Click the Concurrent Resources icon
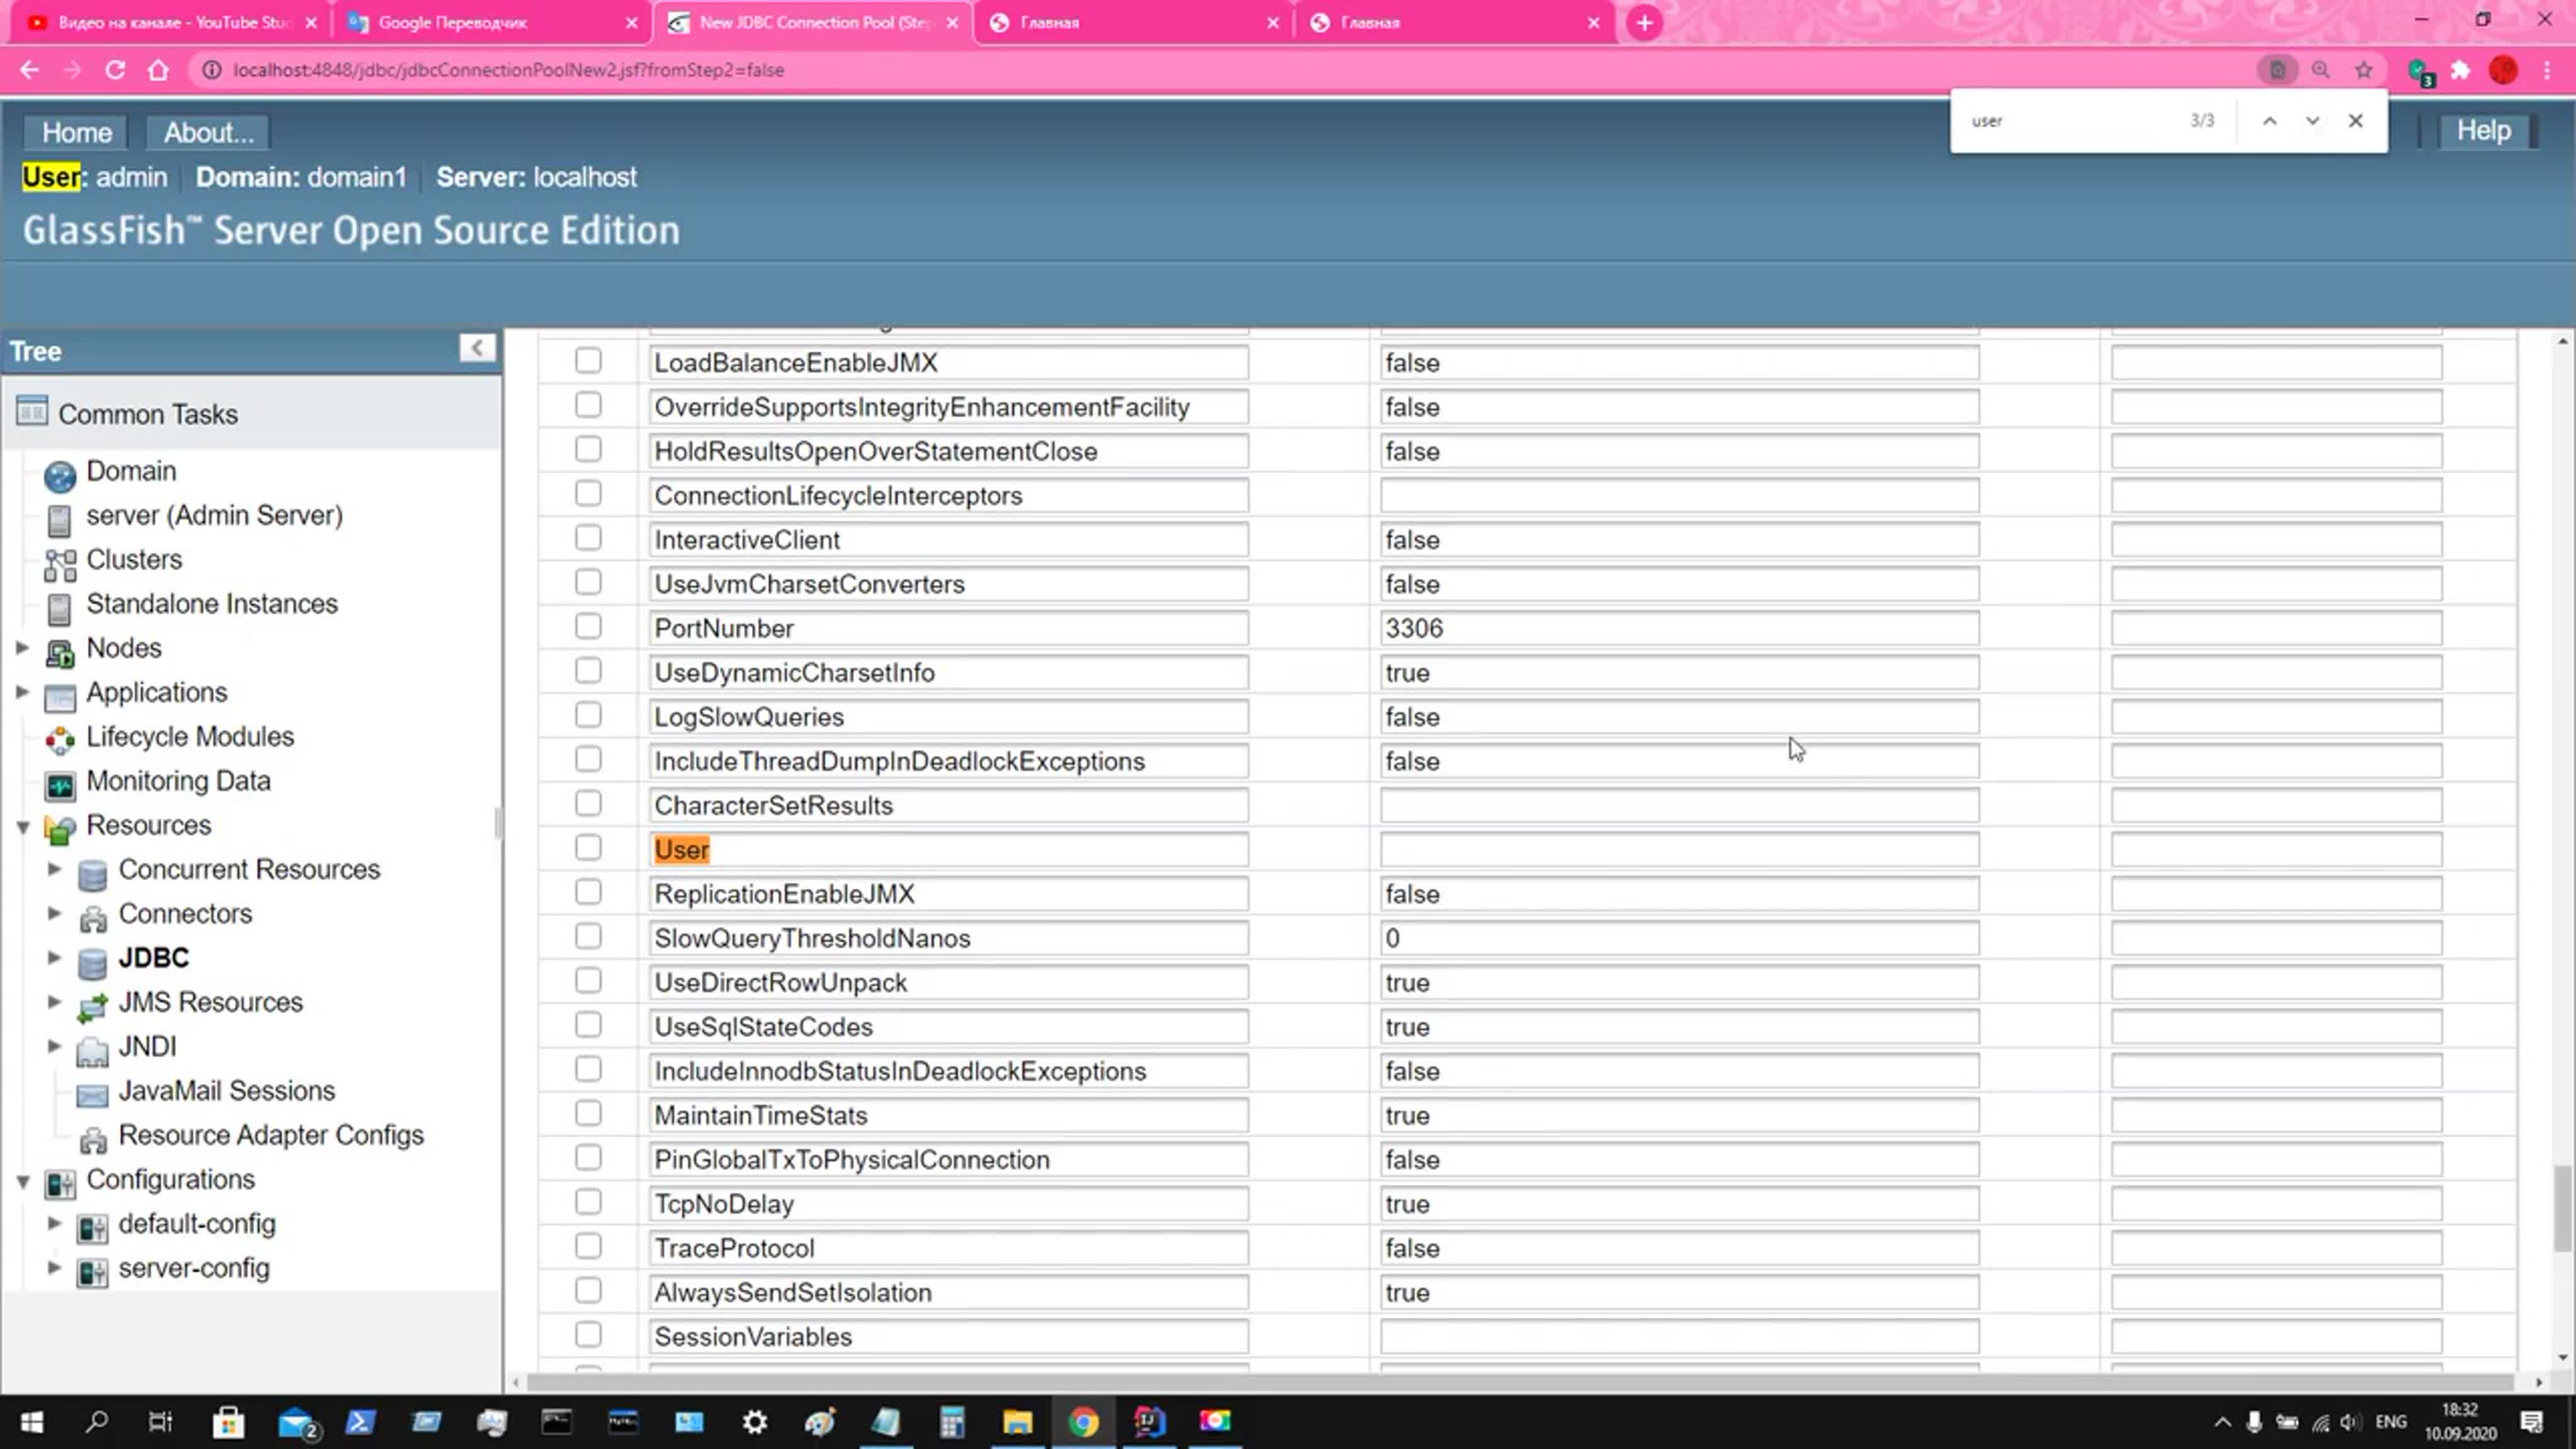 [92, 875]
